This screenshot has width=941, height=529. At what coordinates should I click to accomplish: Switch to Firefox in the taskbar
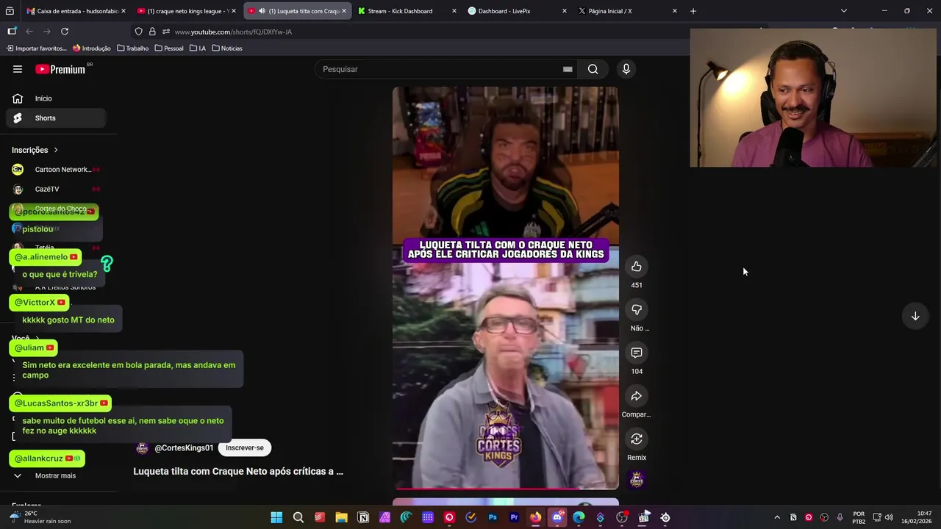(536, 518)
